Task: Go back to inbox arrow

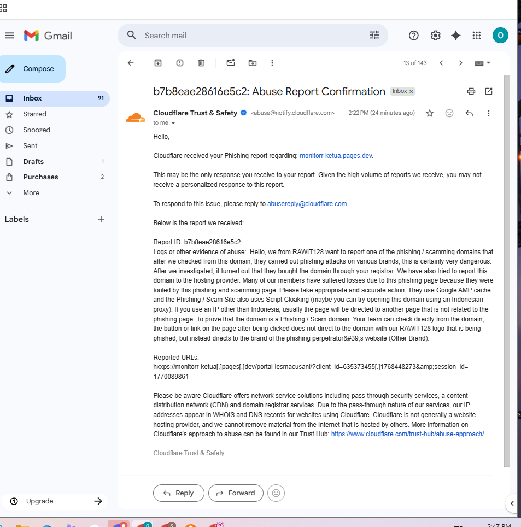Action: (x=131, y=63)
